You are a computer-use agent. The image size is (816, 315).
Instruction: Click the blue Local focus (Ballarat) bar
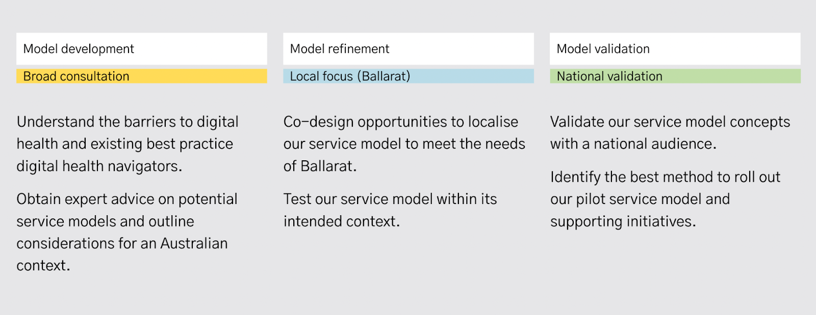coord(409,76)
